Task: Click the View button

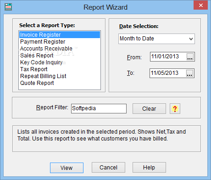Action: pos(67,168)
